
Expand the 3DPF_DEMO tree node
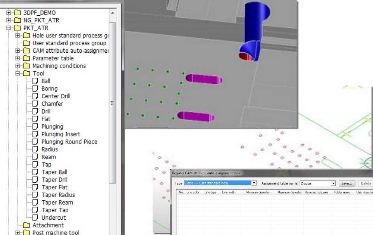coord(9,13)
